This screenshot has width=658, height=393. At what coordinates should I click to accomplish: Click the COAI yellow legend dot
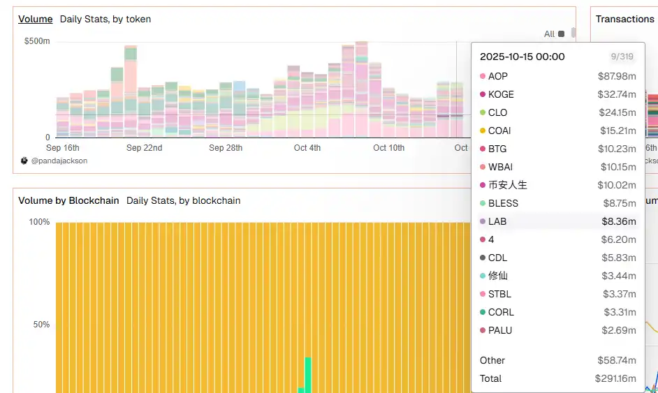point(483,131)
